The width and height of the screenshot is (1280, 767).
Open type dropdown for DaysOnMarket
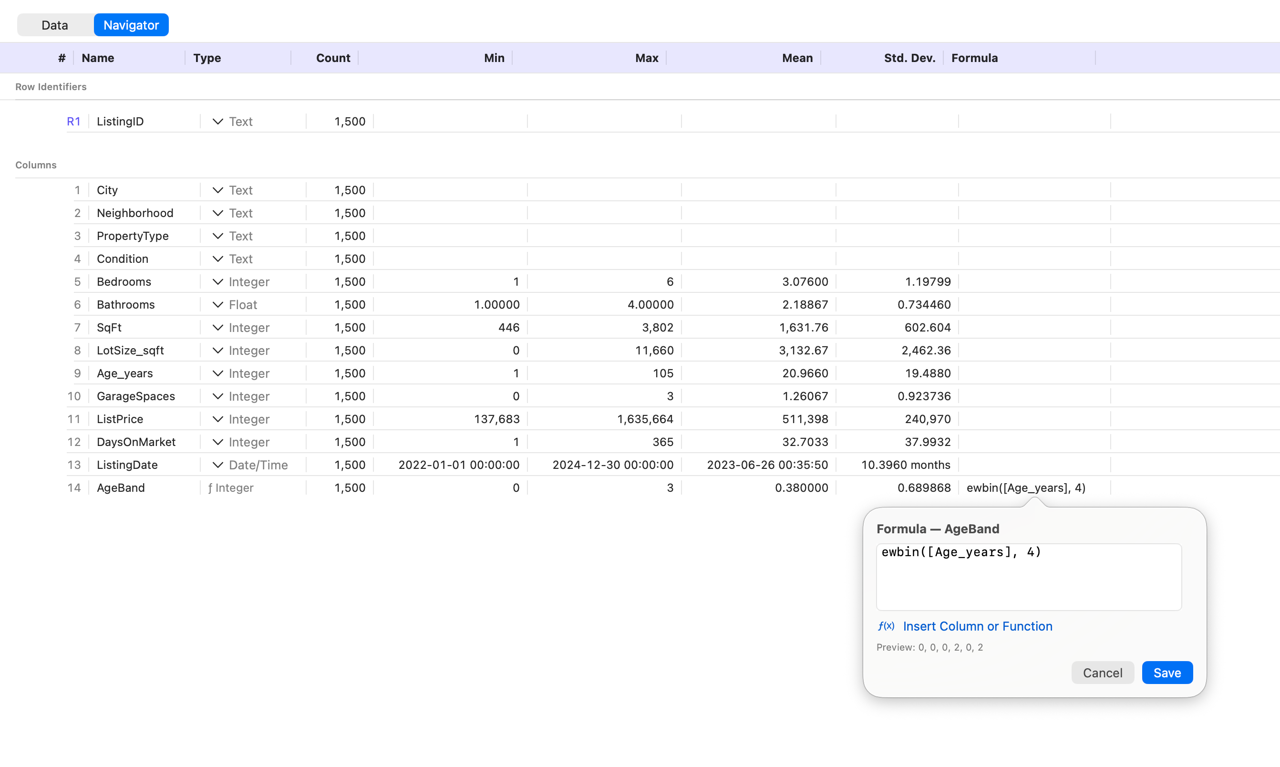[x=217, y=442]
